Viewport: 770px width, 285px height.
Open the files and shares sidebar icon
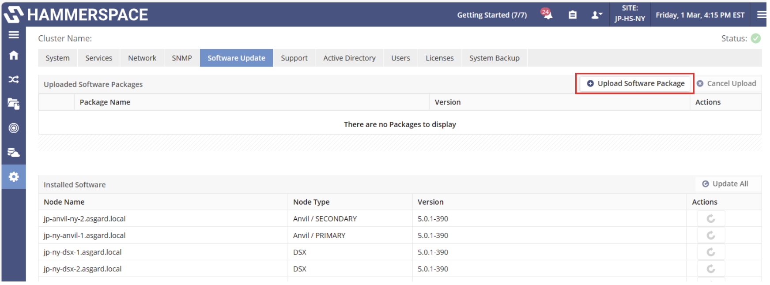click(14, 104)
